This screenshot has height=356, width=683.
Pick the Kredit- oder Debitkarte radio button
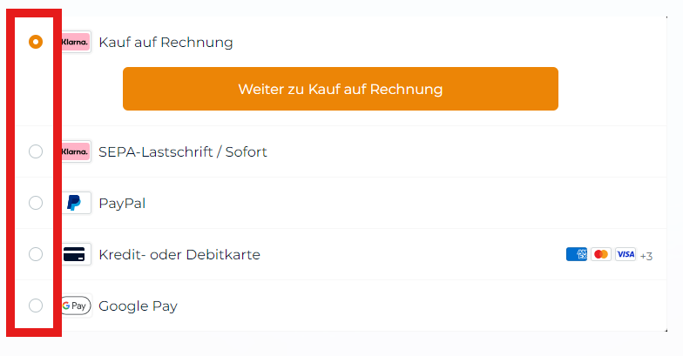click(36, 254)
